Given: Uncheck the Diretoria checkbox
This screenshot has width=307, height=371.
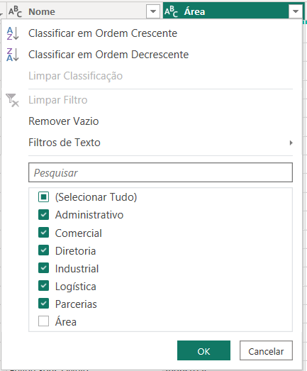Looking at the screenshot, I should (x=43, y=250).
